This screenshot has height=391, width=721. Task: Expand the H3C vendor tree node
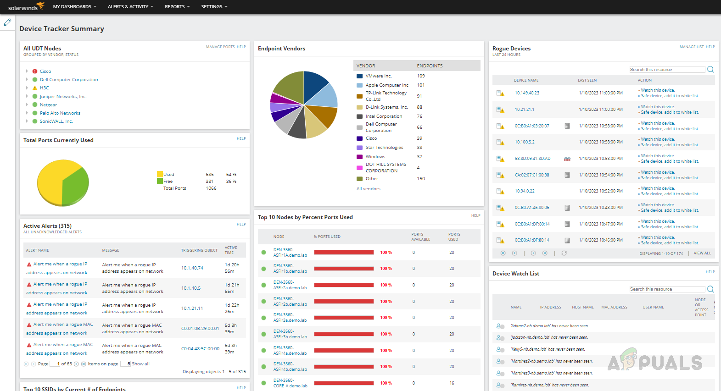(27, 88)
